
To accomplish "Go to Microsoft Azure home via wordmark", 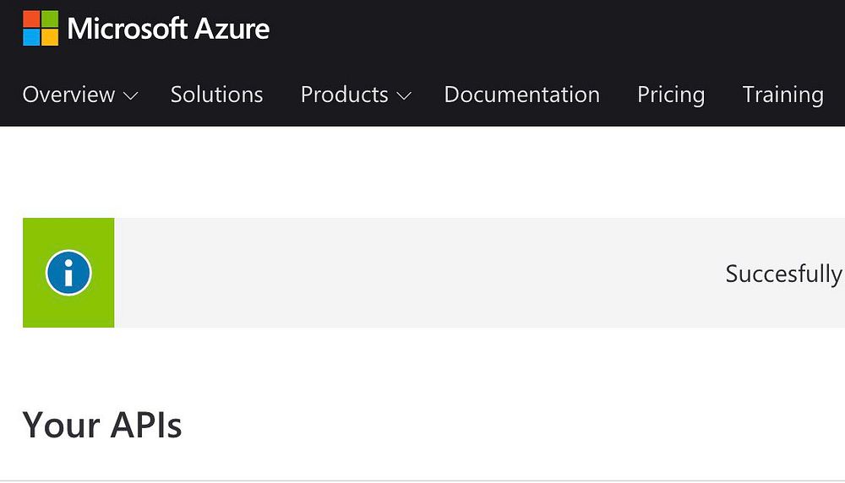I will point(168,29).
